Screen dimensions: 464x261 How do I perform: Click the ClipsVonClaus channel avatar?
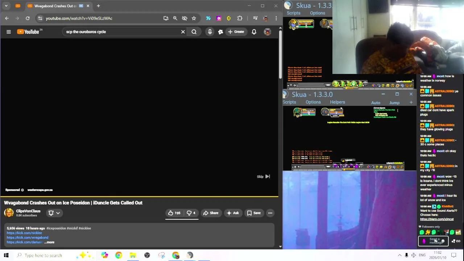pos(9,213)
